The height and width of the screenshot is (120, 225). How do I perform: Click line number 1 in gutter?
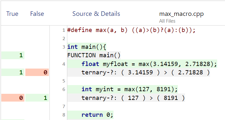coord(64,30)
